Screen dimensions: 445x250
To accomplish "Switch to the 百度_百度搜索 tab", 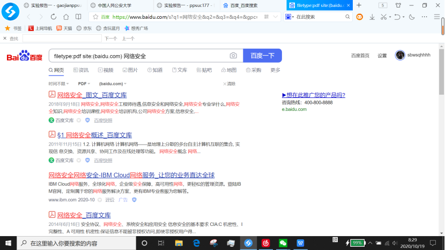I will pos(253,5).
